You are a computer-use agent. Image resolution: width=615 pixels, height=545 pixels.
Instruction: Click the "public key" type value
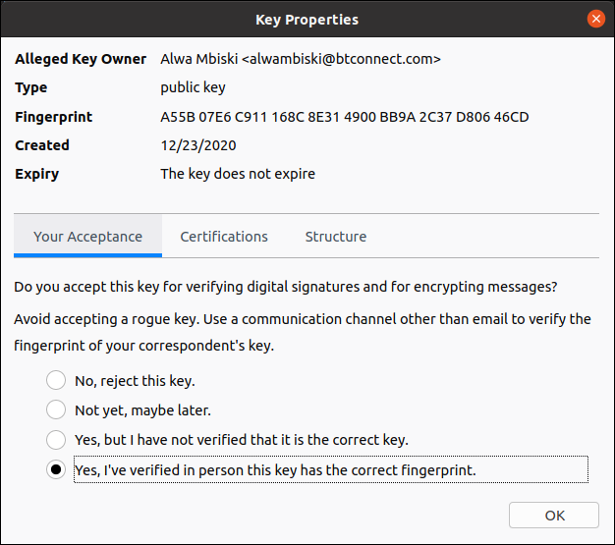[x=195, y=87]
